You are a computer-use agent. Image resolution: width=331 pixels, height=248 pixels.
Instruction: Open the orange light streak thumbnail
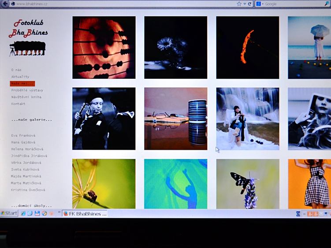click(x=248, y=48)
